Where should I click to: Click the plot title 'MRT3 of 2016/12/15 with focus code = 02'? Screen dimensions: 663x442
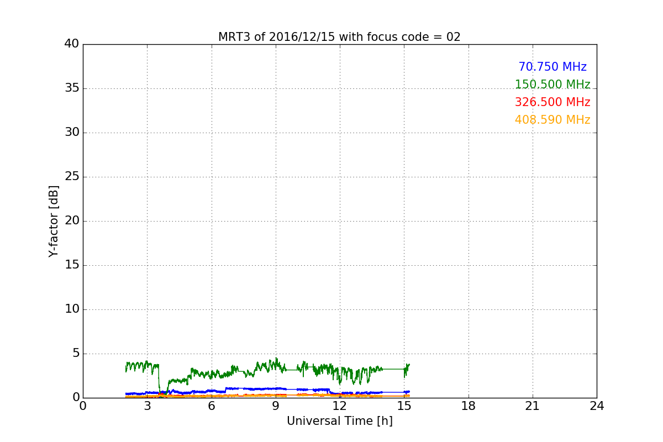[339, 37]
